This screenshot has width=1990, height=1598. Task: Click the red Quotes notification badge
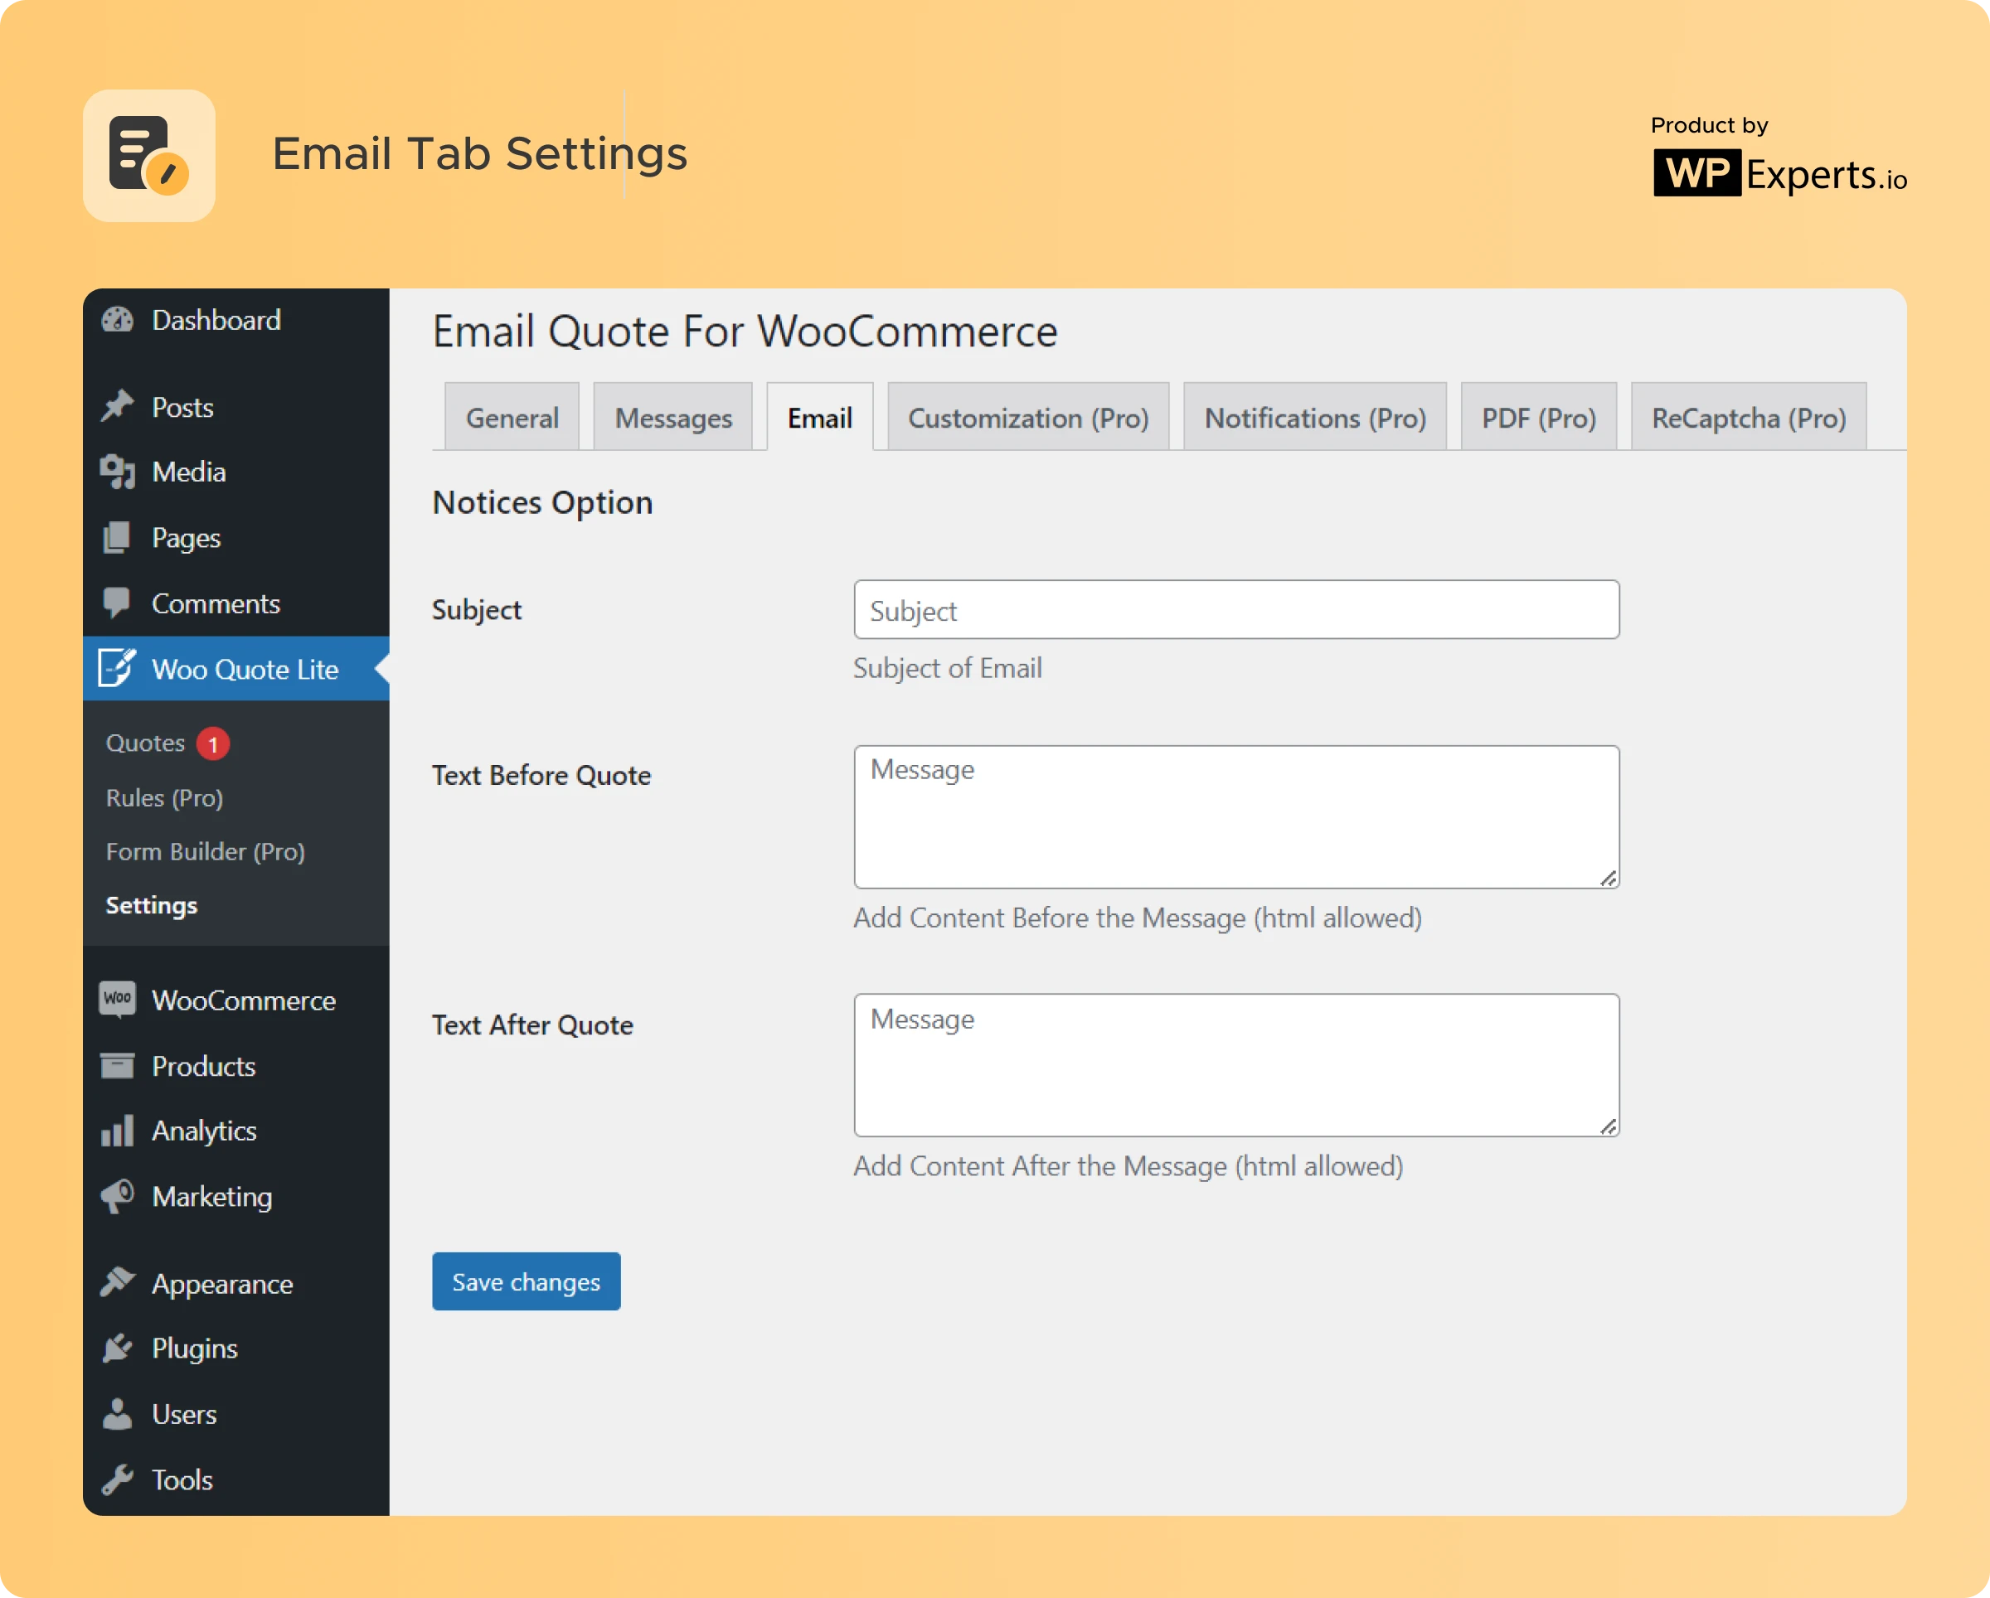(x=213, y=743)
